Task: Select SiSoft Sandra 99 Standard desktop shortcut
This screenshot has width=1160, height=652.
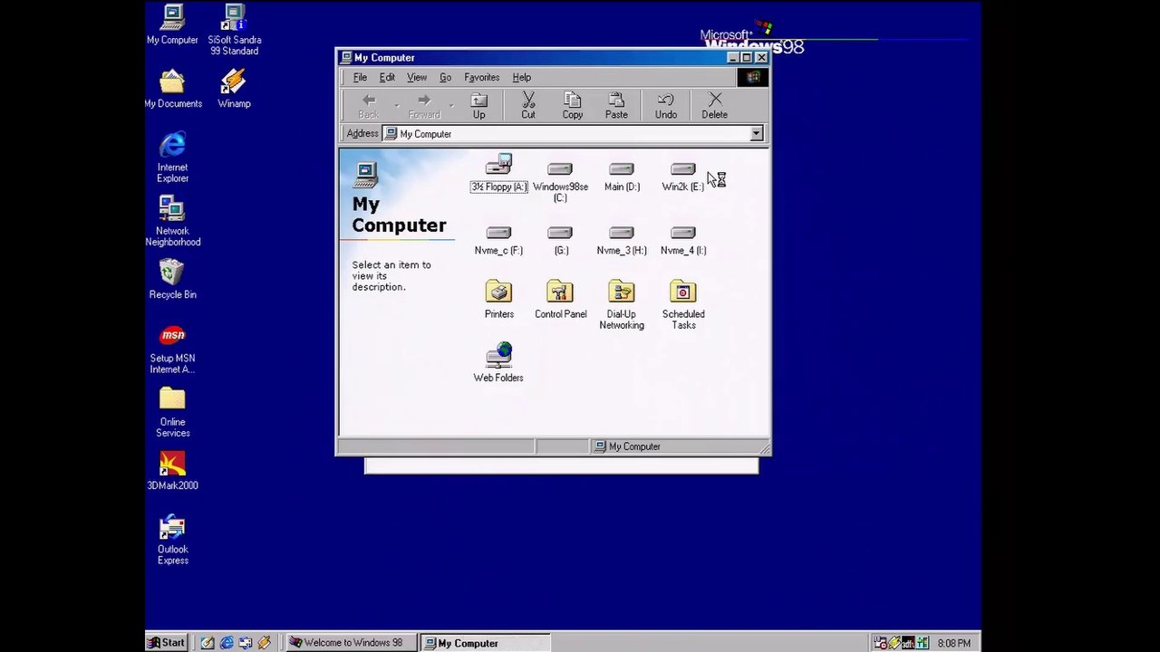Action: [x=234, y=30]
